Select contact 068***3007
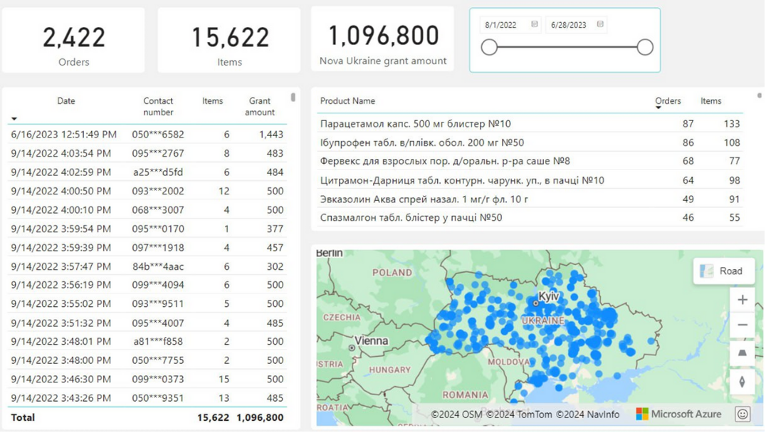 click(158, 209)
